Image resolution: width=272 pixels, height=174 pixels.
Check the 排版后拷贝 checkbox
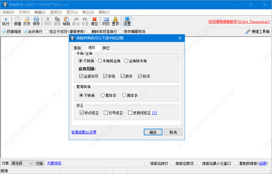[147, 163]
